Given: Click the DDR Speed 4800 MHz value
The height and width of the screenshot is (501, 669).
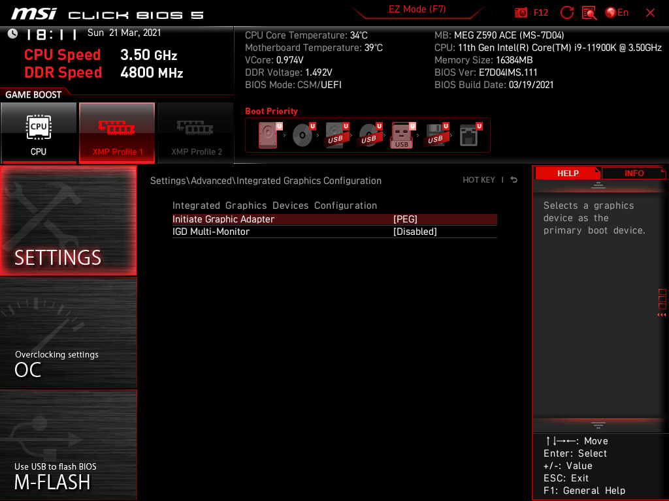Looking at the screenshot, I should 152,72.
